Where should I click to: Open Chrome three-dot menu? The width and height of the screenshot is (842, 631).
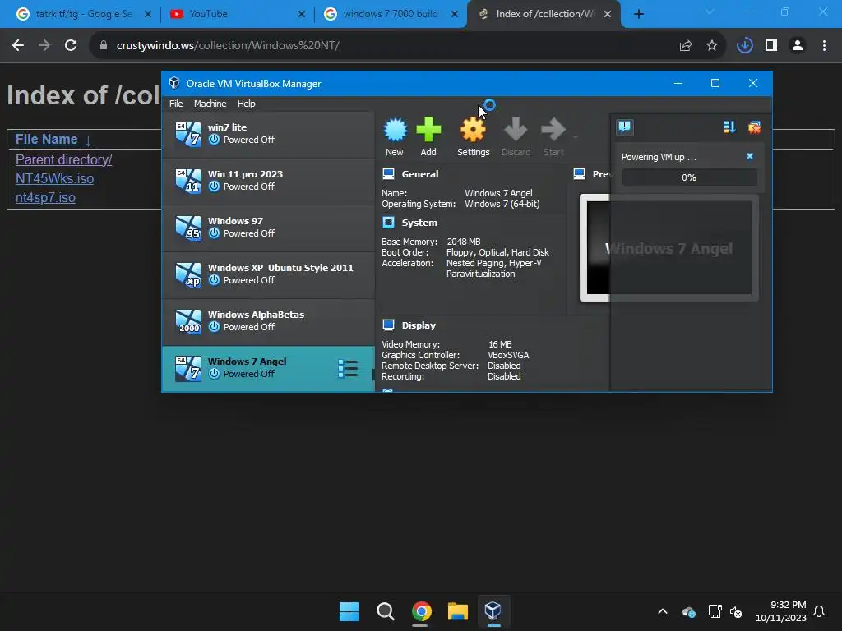[x=824, y=46]
